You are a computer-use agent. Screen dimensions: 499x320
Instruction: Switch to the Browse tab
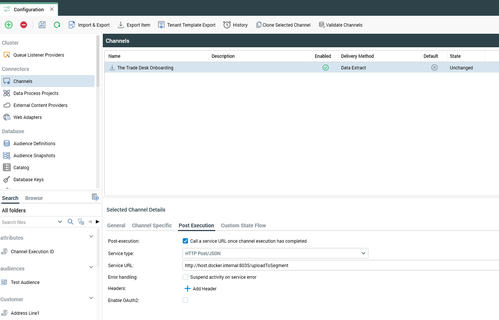34,198
